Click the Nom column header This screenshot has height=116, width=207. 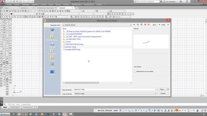(64, 29)
